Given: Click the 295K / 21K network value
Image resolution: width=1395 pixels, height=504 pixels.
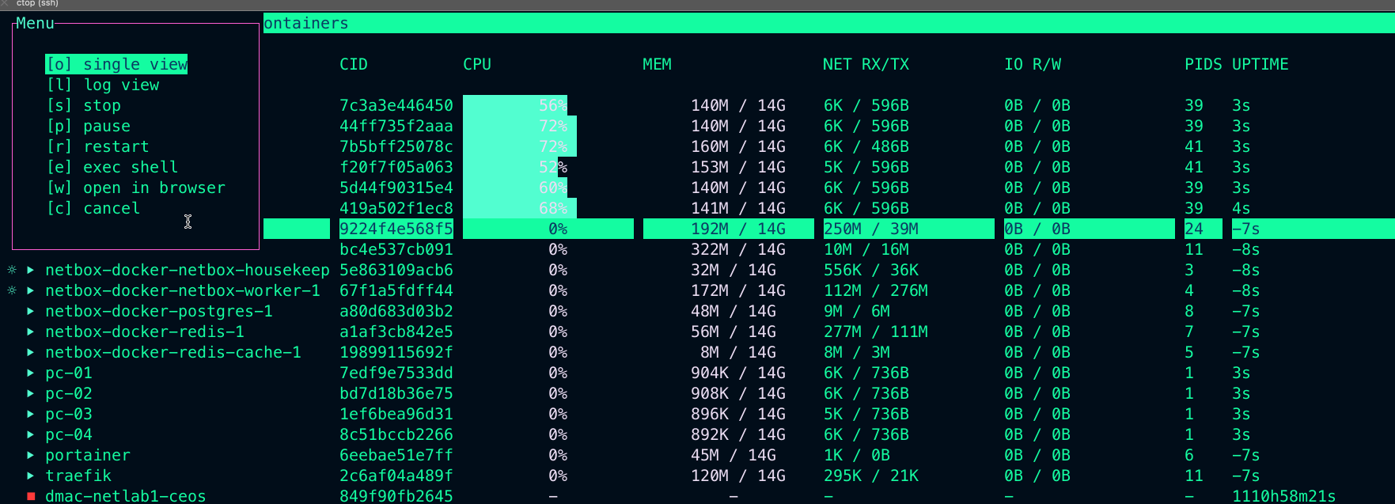Looking at the screenshot, I should [871, 476].
